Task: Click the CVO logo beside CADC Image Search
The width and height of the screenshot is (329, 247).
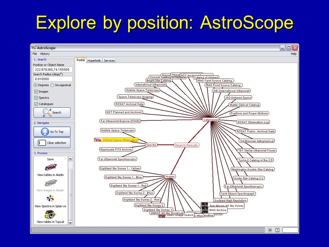Action: (162, 216)
